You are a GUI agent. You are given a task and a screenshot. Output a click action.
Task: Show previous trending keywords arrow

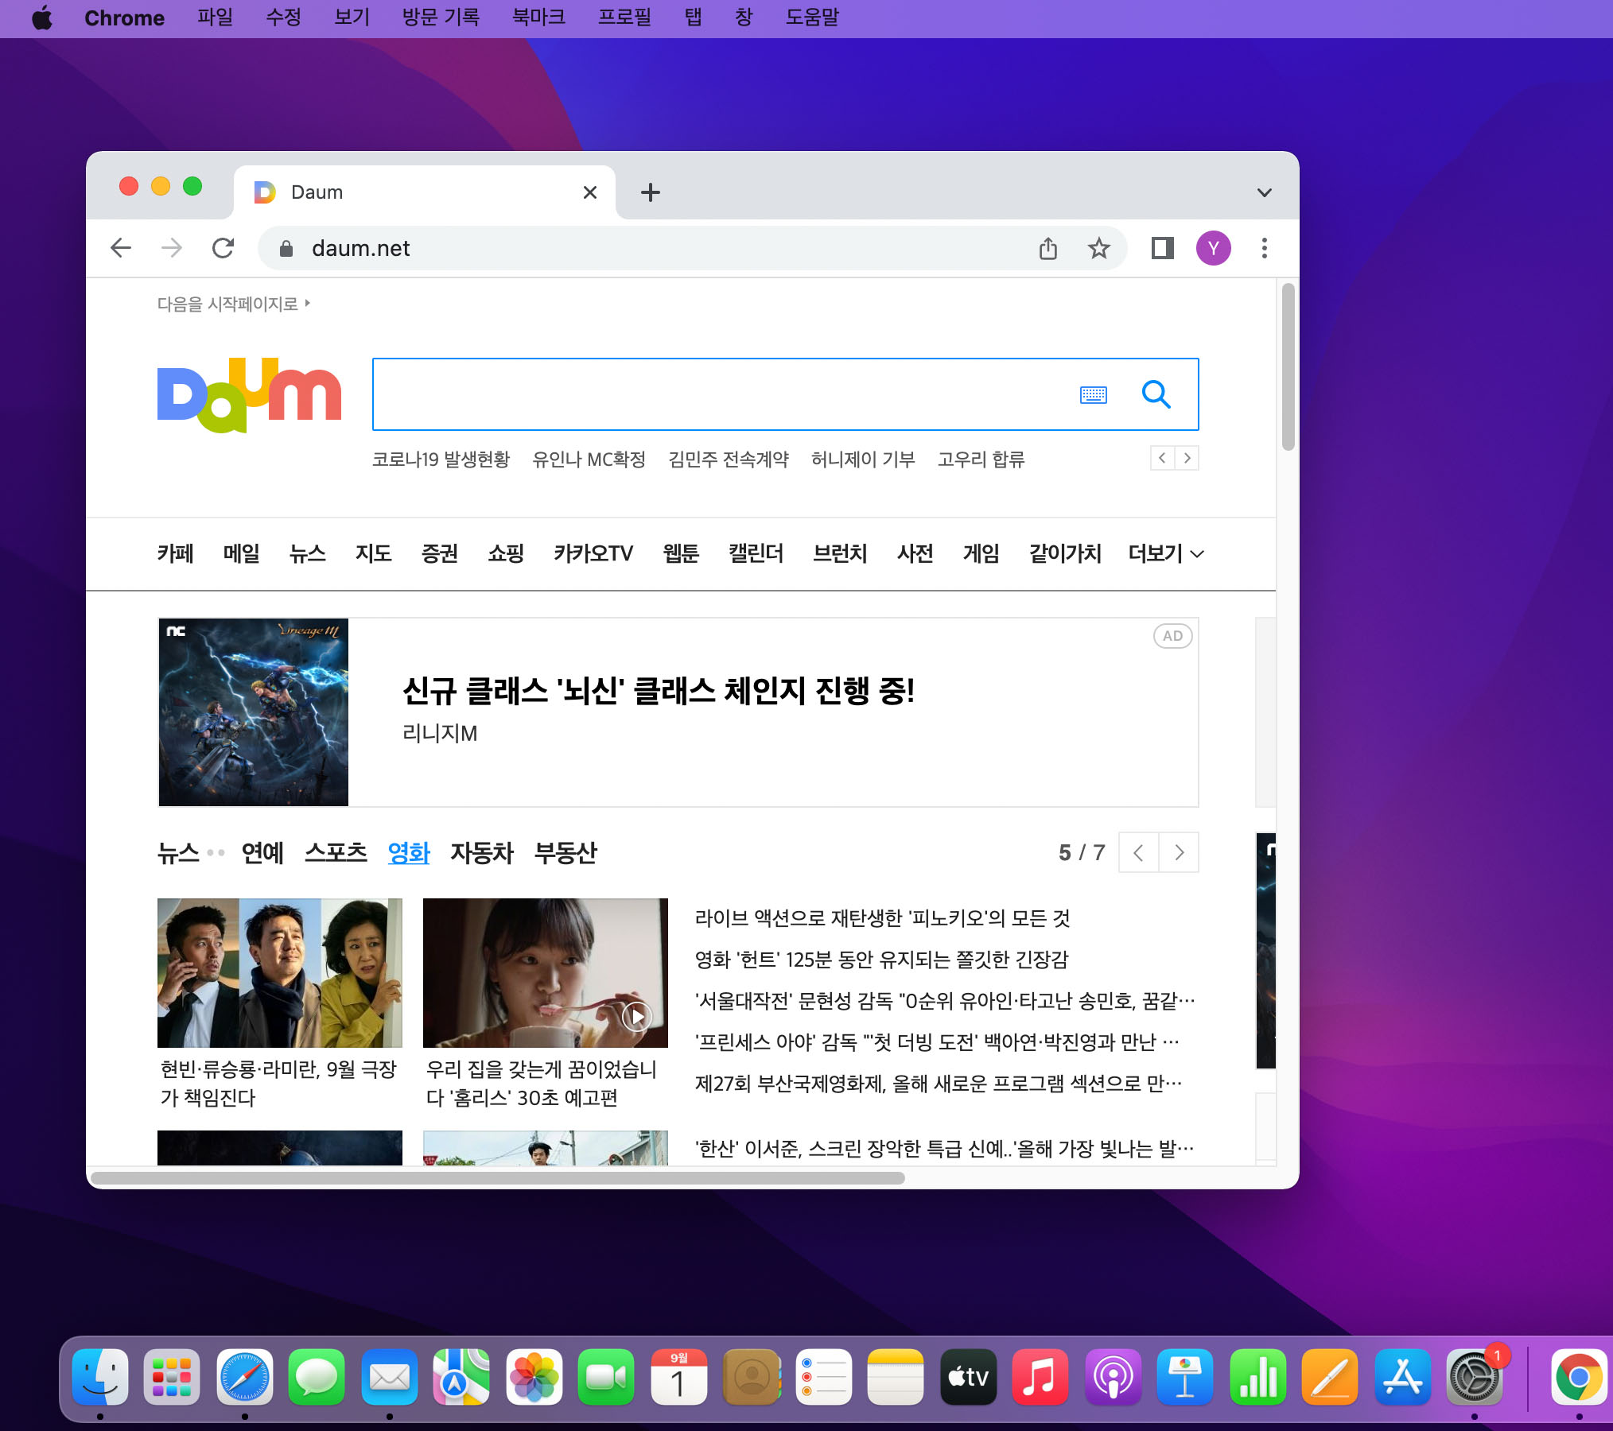point(1163,458)
